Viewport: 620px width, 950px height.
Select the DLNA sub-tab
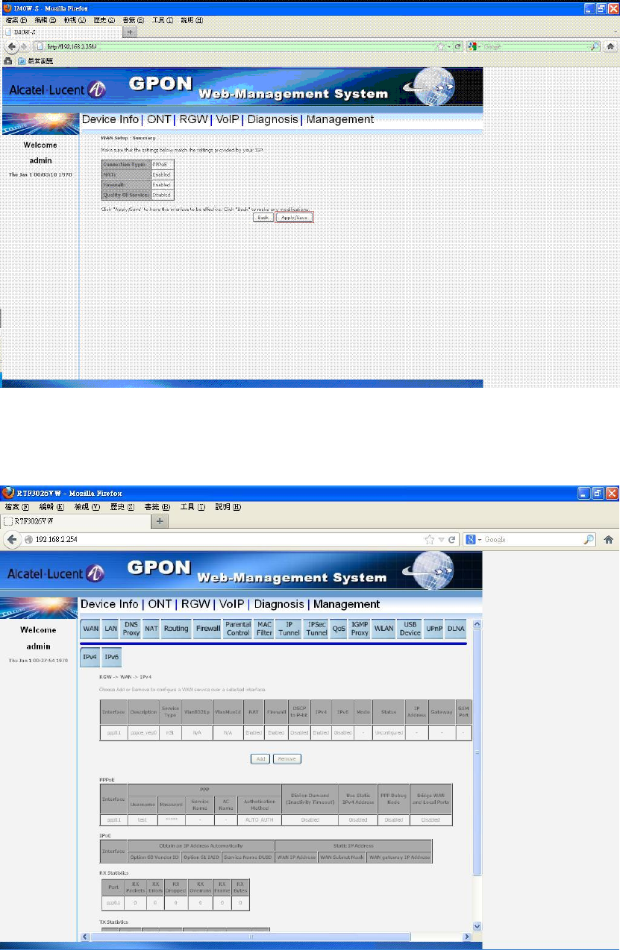[x=456, y=629]
